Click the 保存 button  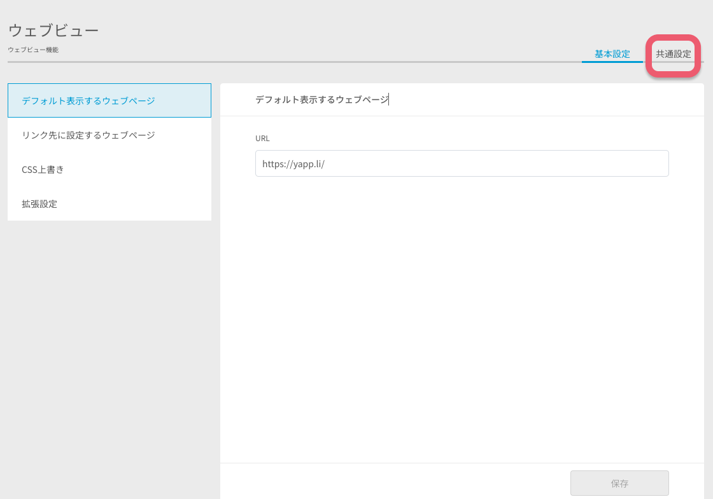(619, 483)
